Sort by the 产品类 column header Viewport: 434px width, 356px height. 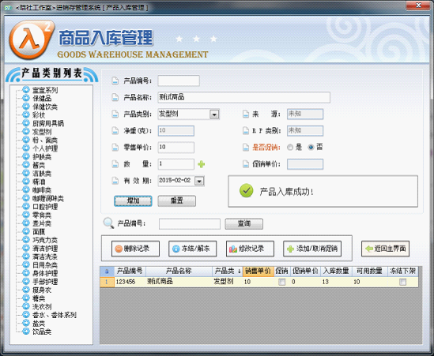[x=227, y=272]
